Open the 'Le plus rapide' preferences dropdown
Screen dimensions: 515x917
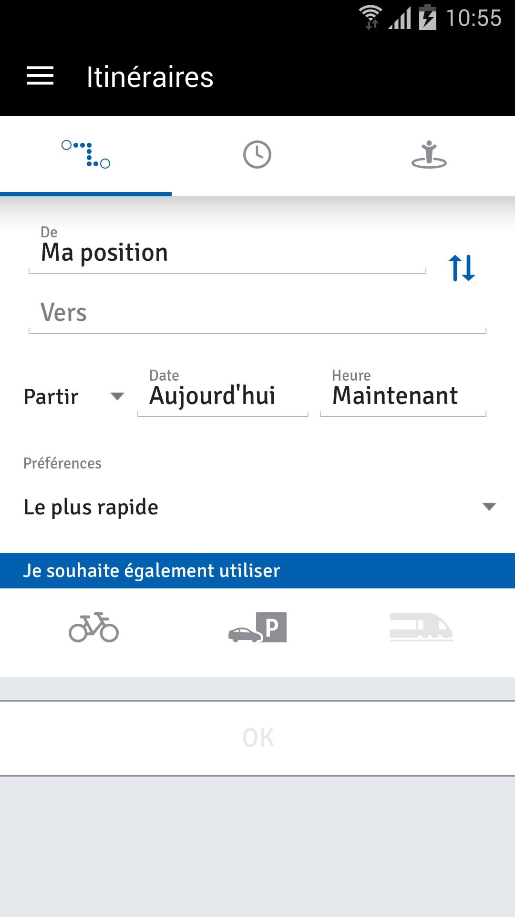[x=257, y=507]
